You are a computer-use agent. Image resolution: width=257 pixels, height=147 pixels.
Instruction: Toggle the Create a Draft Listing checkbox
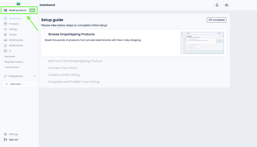pyautogui.click(x=45, y=75)
